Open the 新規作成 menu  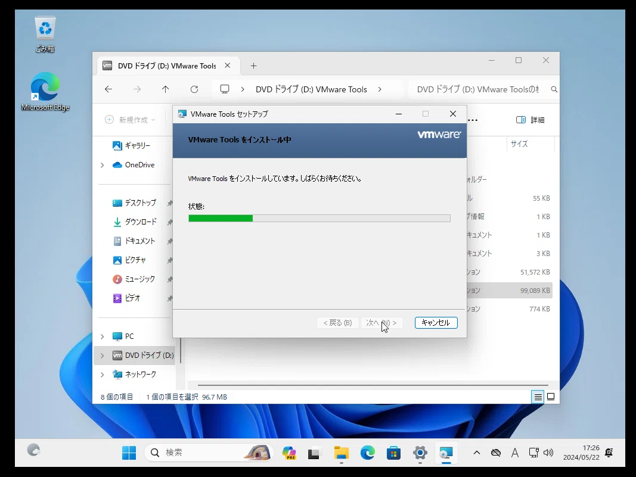[x=130, y=120]
